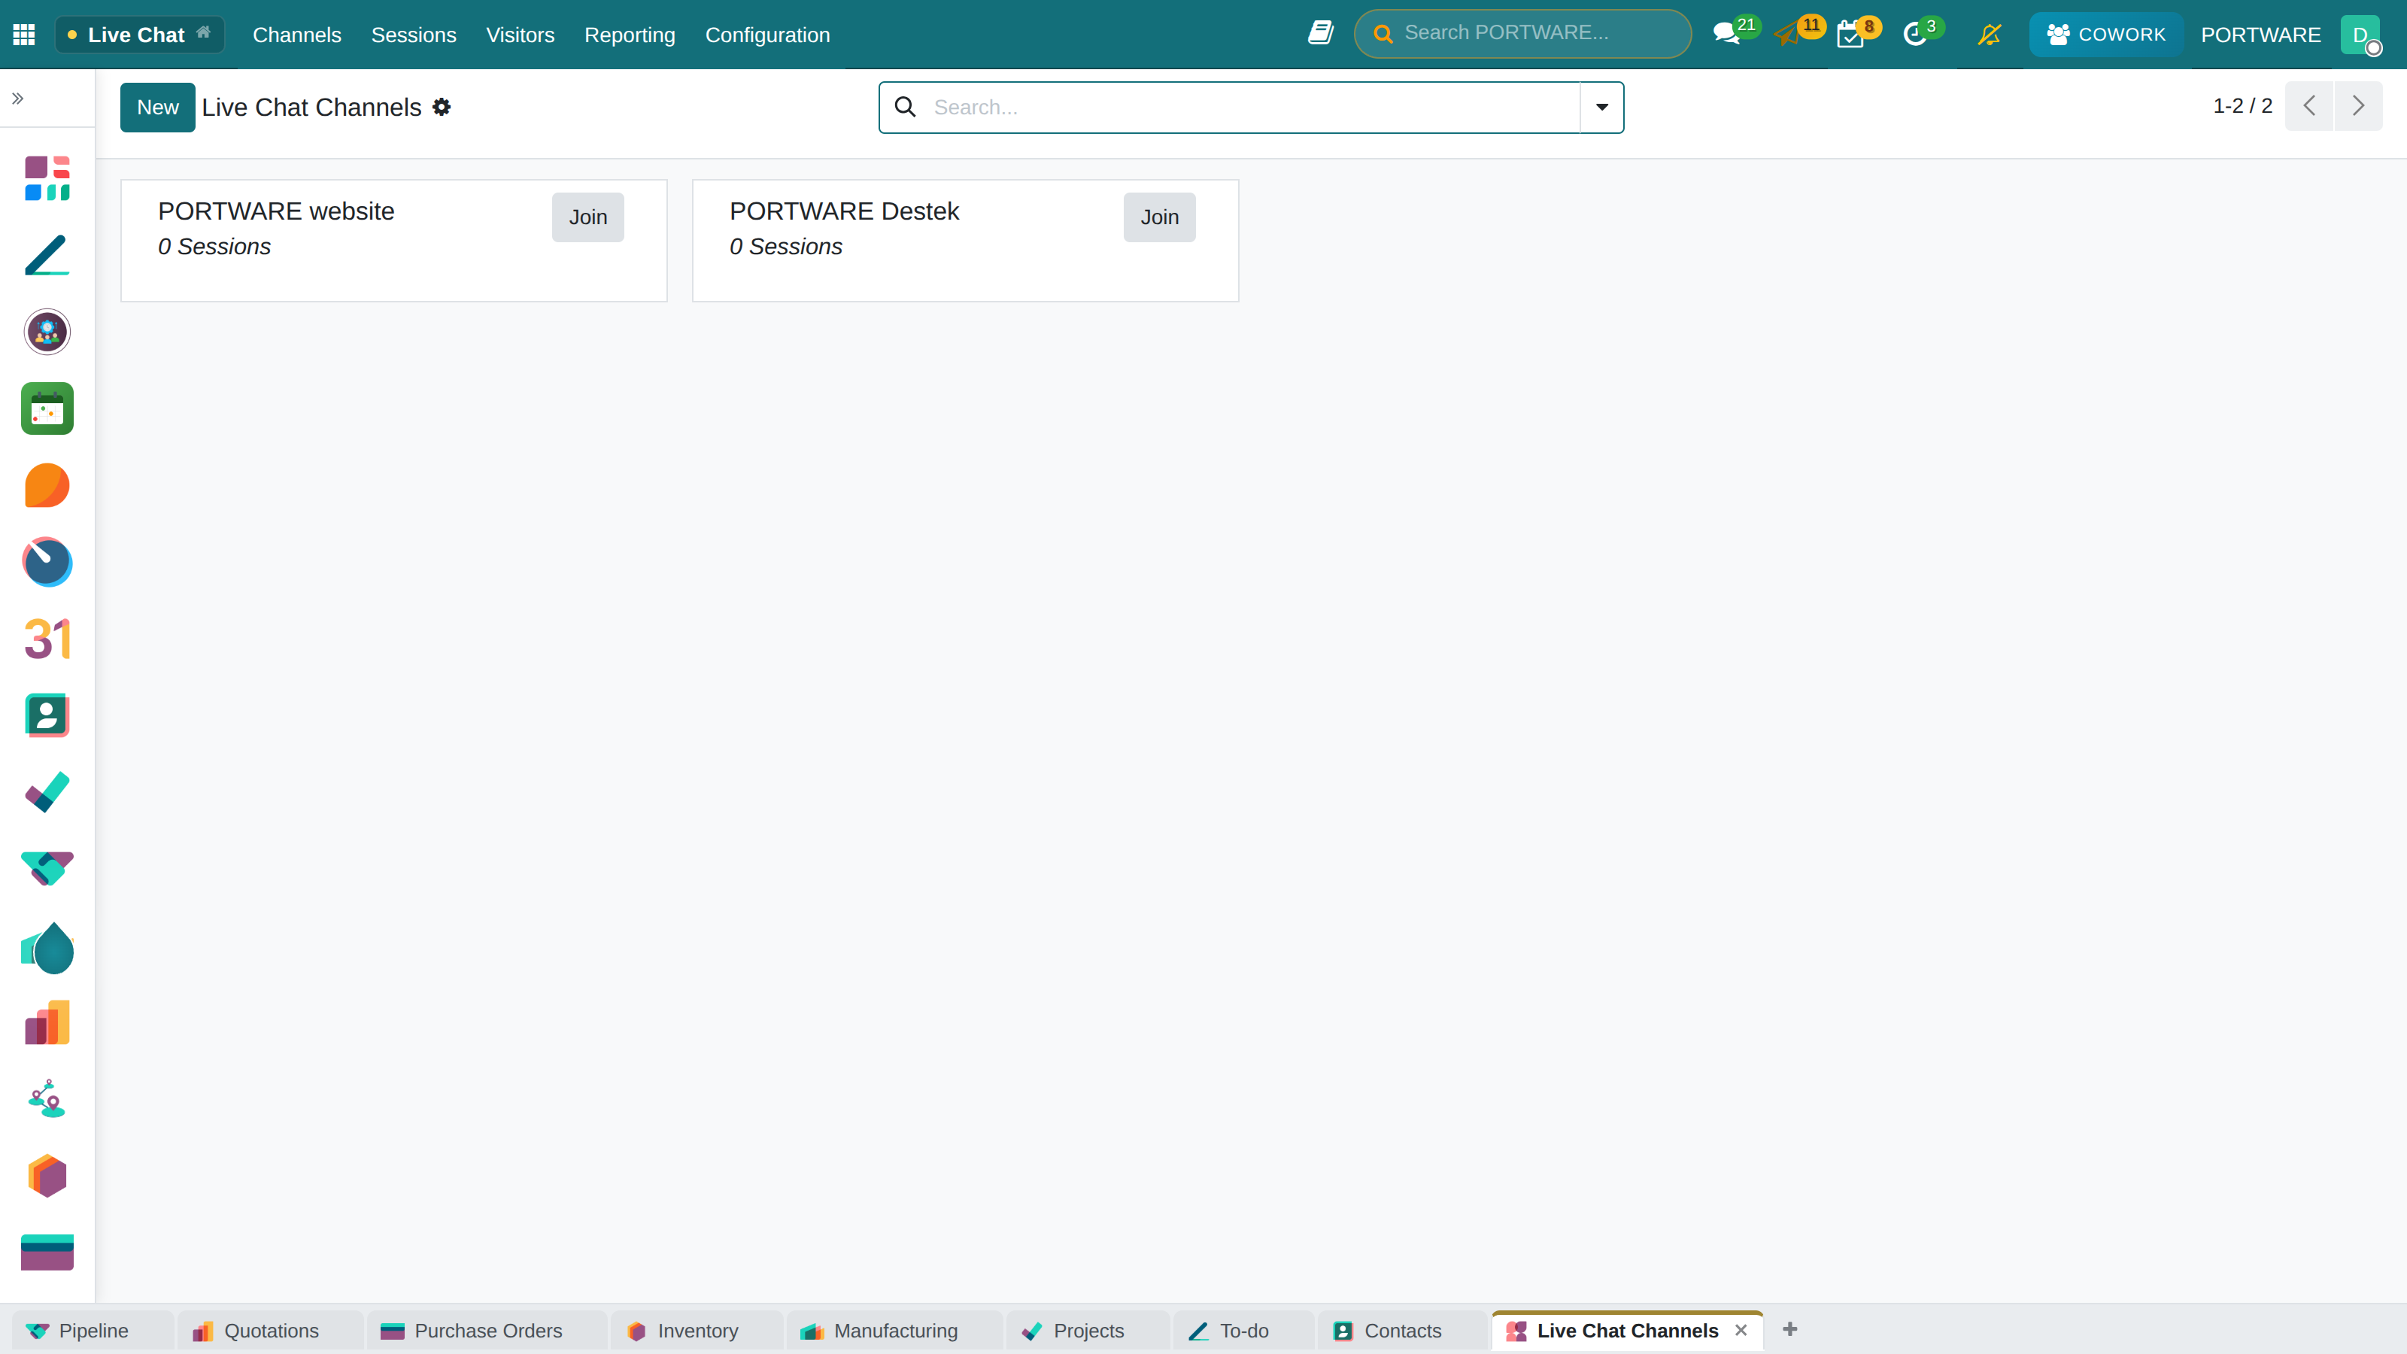The width and height of the screenshot is (2407, 1354).
Task: Open the Configuration menu
Action: point(767,35)
